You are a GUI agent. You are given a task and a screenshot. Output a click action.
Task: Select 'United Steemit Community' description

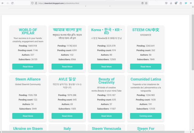click(x=28, y=84)
